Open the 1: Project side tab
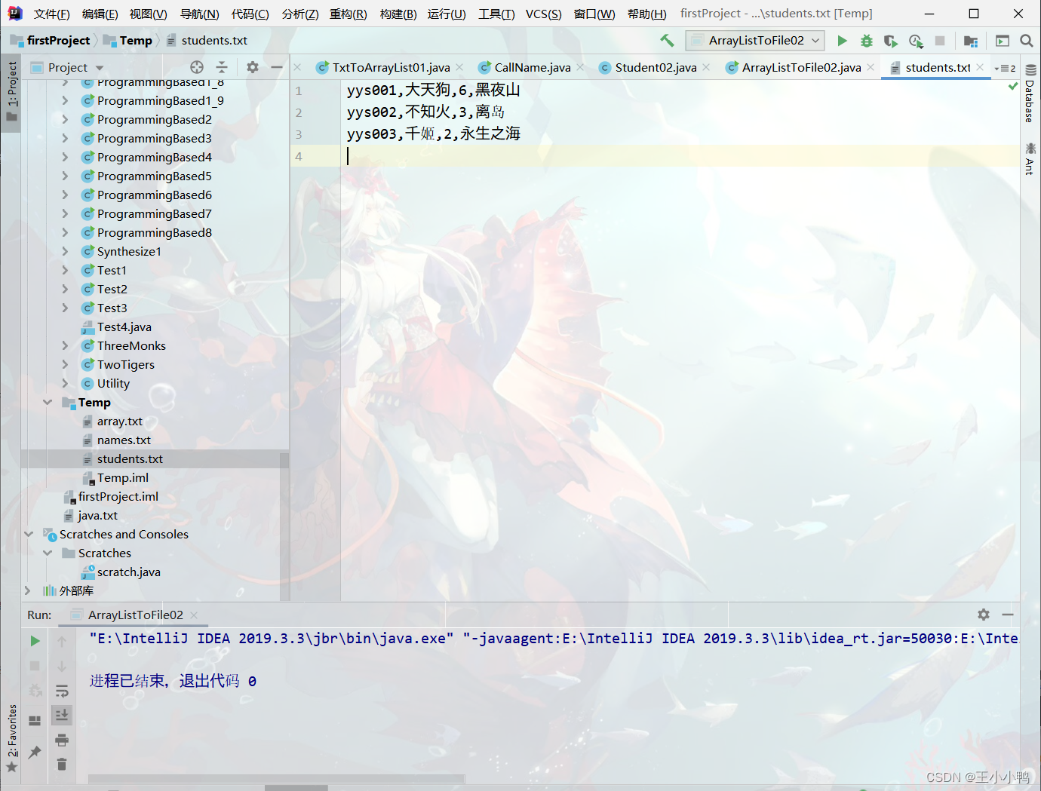 (x=11, y=92)
